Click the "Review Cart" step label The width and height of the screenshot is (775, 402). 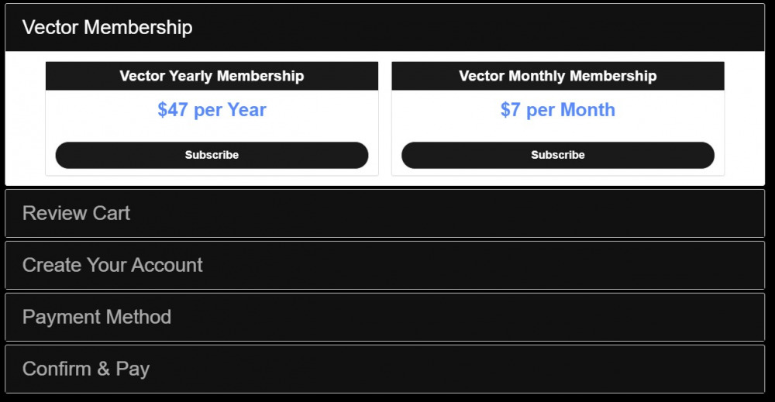click(76, 213)
